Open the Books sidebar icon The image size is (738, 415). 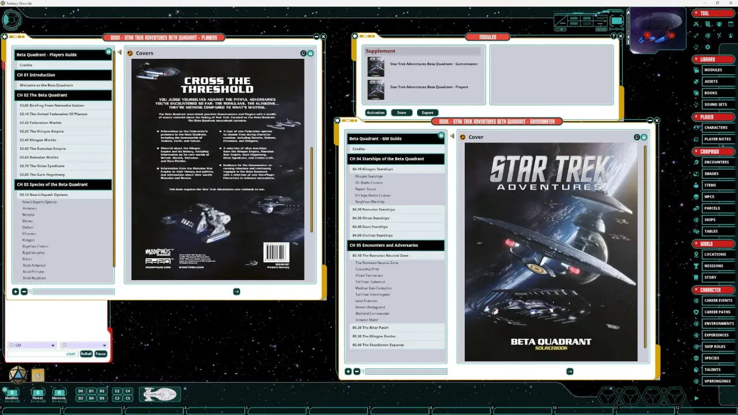(696, 93)
